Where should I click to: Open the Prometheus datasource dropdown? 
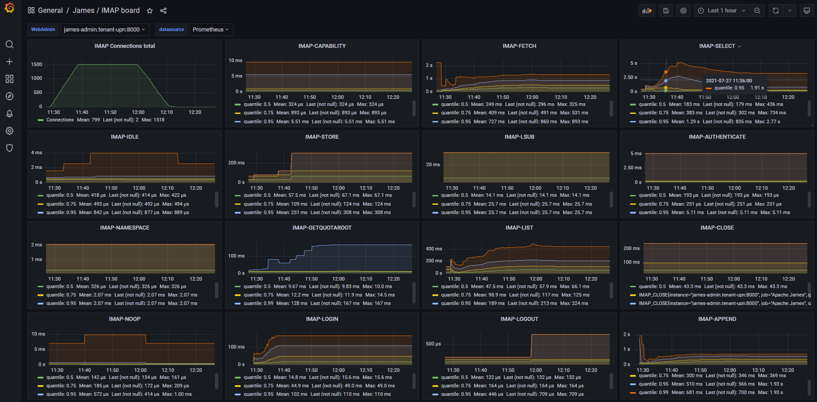[x=211, y=29]
